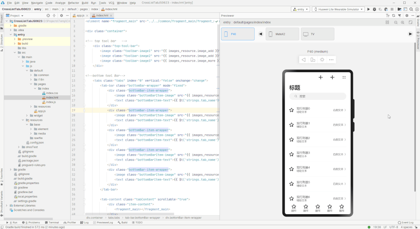
Task: Open the multi-profile preview grid view
Action: [x=387, y=22]
